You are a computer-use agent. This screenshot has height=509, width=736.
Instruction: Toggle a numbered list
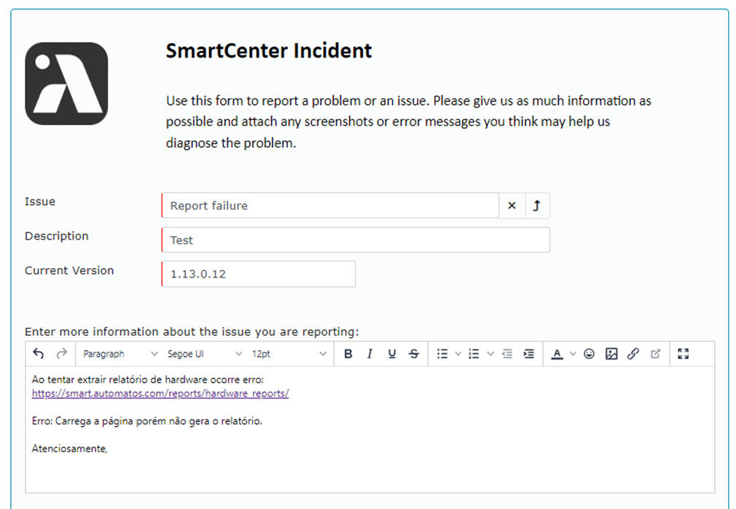[x=474, y=354]
